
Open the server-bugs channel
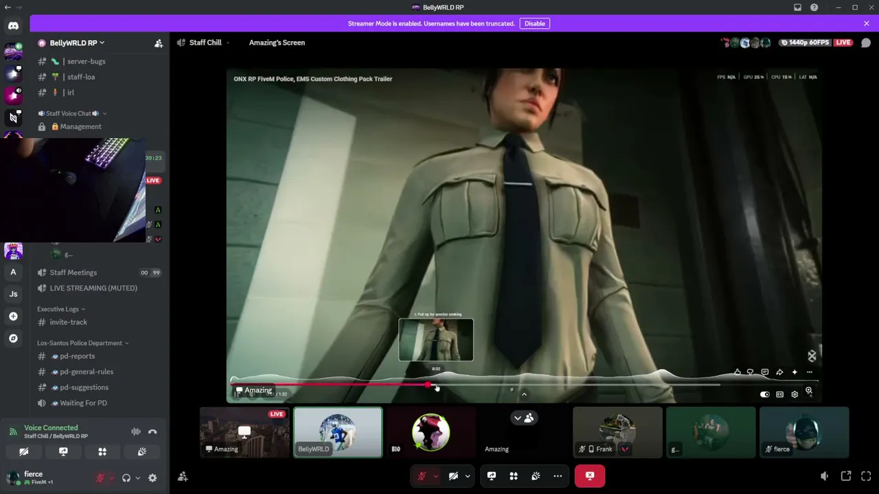(x=100, y=62)
